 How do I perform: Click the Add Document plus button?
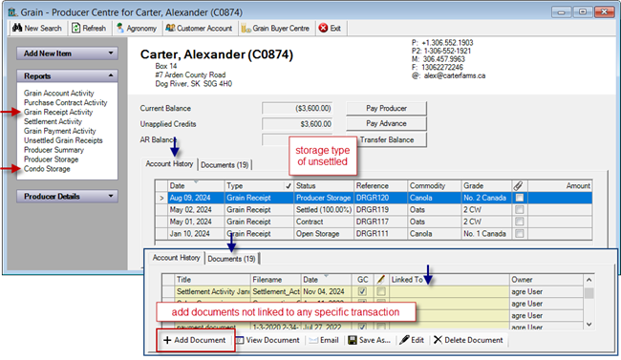click(195, 340)
